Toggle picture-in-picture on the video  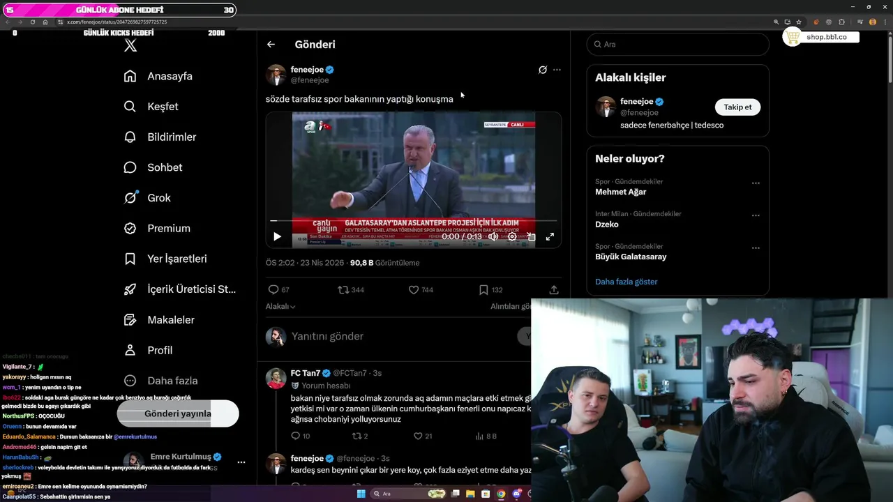click(x=531, y=237)
